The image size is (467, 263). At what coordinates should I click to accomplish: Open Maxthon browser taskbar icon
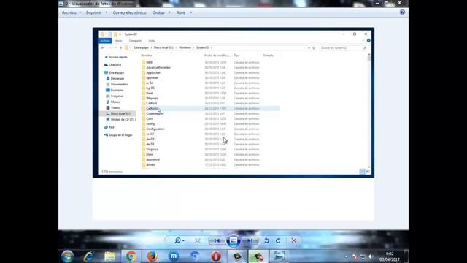click(174, 256)
